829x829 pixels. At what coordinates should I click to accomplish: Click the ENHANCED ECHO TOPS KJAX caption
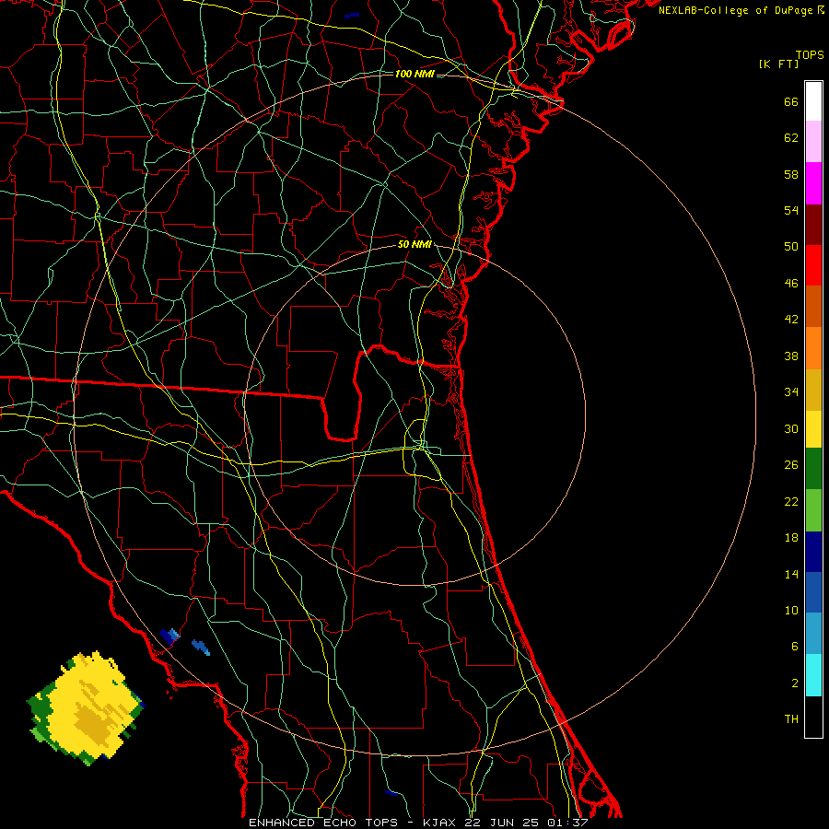(418, 823)
